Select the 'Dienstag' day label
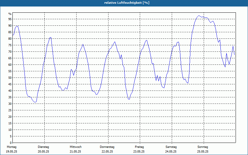 point(43,147)
